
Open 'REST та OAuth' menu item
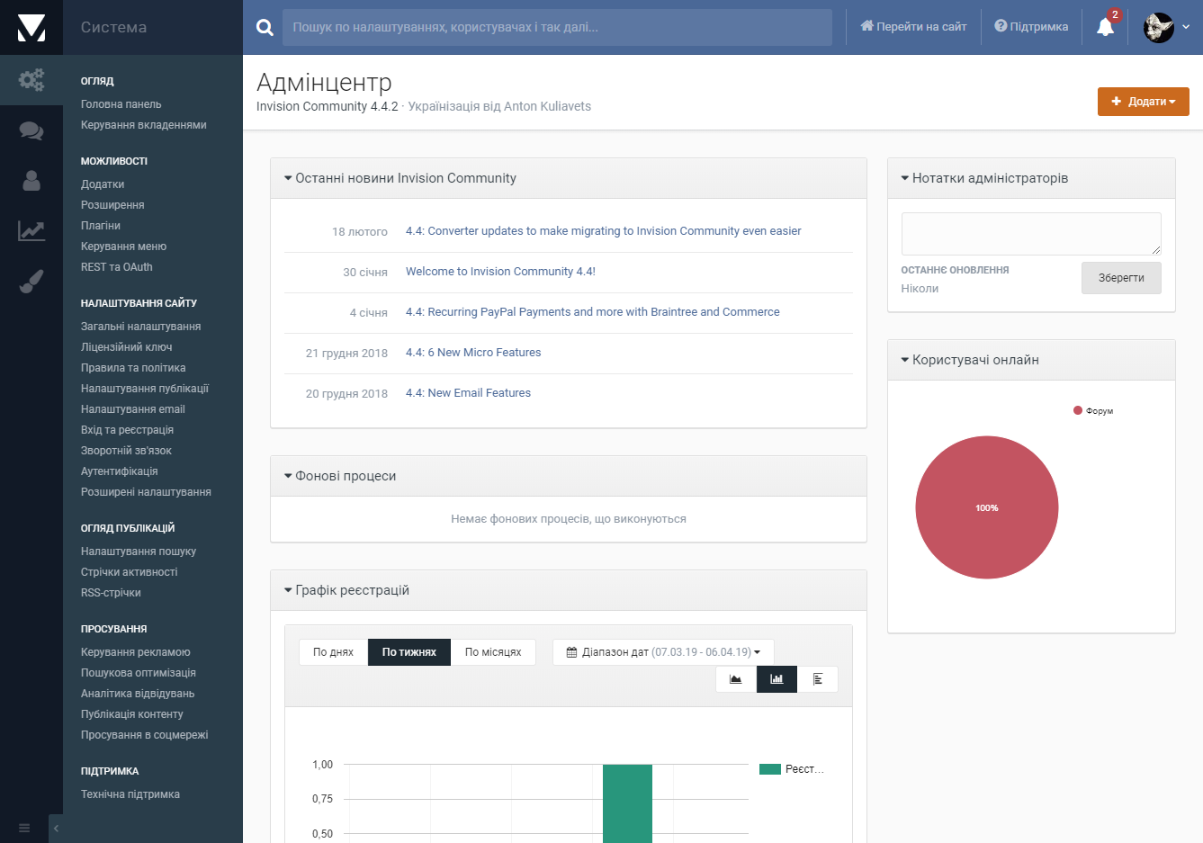[117, 267]
